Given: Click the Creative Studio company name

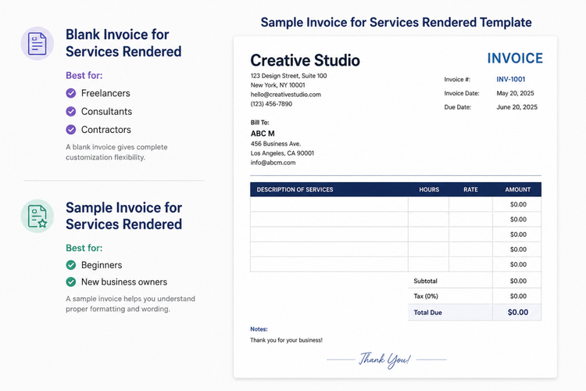Looking at the screenshot, I should [x=305, y=60].
